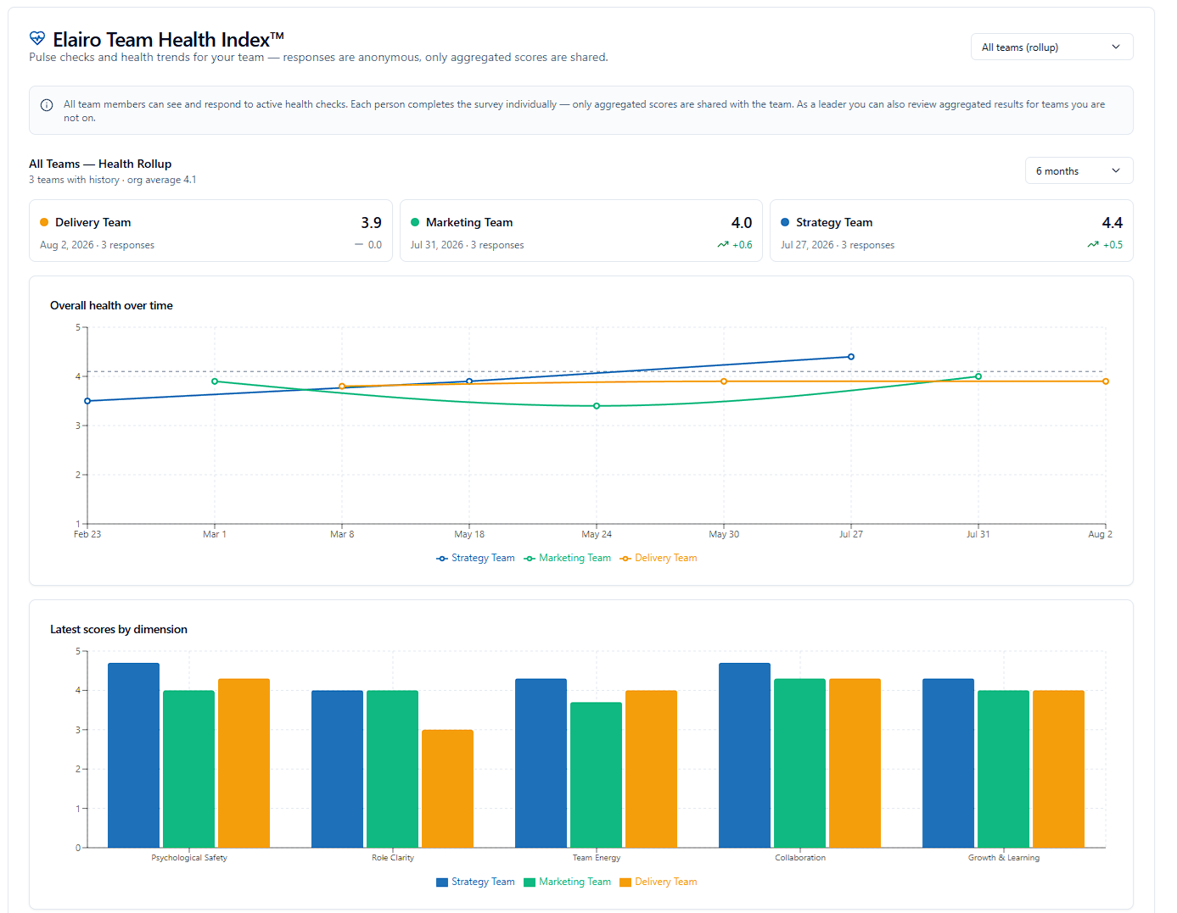Click blue Strategy bar for Psychological Safety
The image size is (1177, 913).
(133, 755)
